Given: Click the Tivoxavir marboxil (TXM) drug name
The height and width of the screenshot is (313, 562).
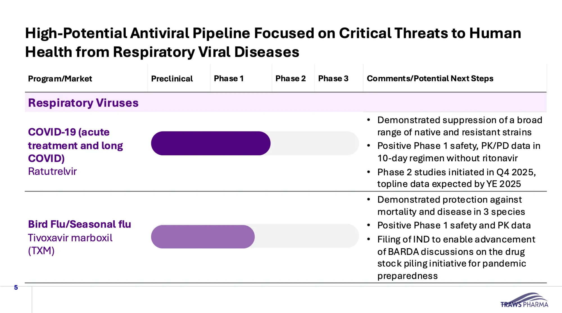Looking at the screenshot, I should (x=70, y=244).
